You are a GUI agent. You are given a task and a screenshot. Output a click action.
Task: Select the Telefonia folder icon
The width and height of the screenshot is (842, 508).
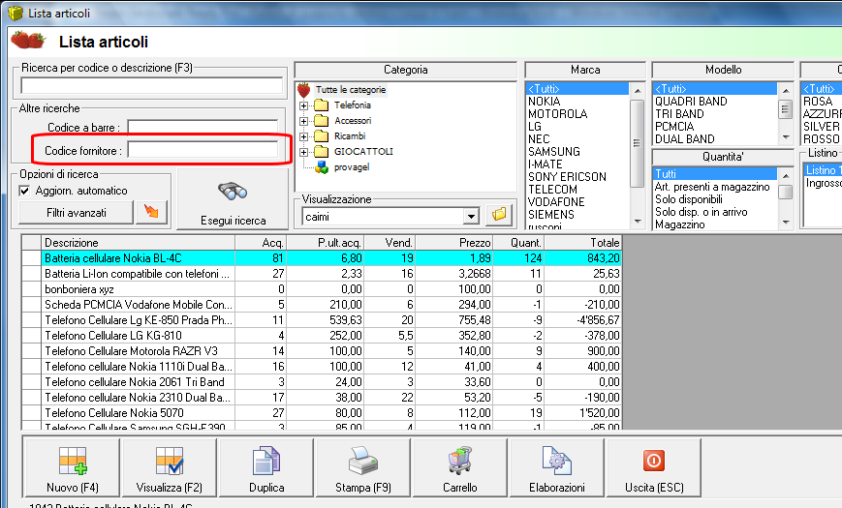(321, 105)
